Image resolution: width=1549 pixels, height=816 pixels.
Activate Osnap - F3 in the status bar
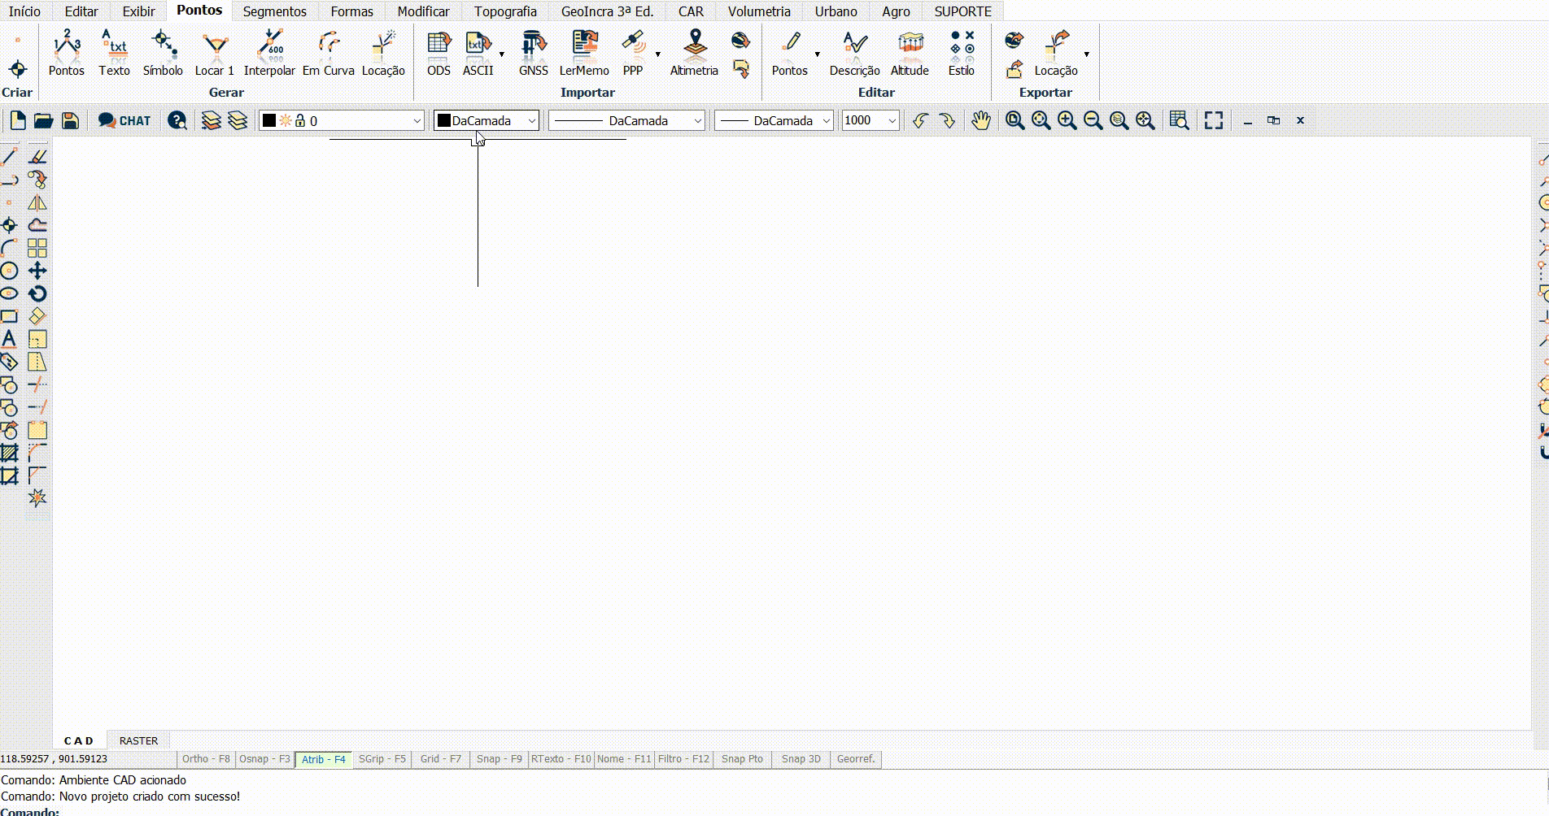click(264, 758)
